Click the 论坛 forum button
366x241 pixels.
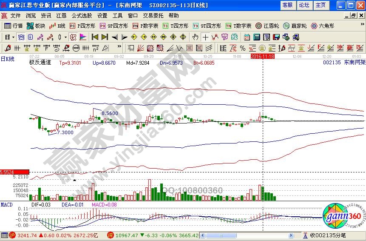[x=304, y=5]
